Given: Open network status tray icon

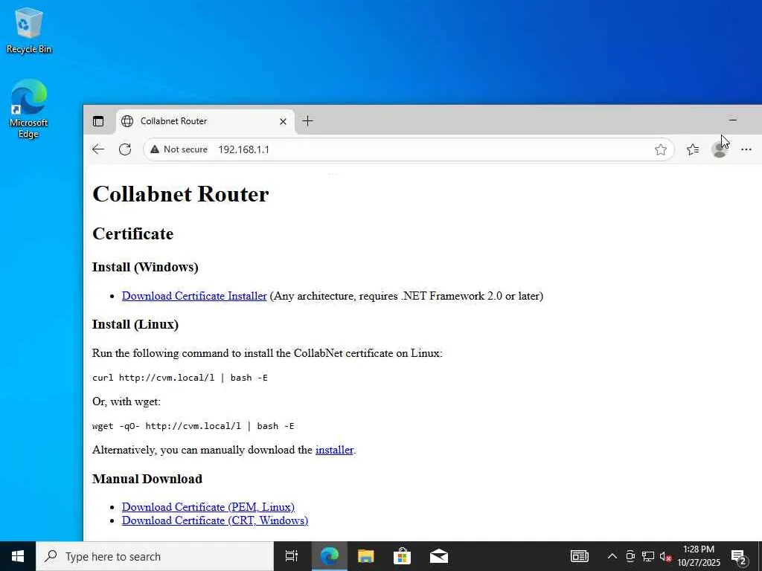Looking at the screenshot, I should [648, 556].
